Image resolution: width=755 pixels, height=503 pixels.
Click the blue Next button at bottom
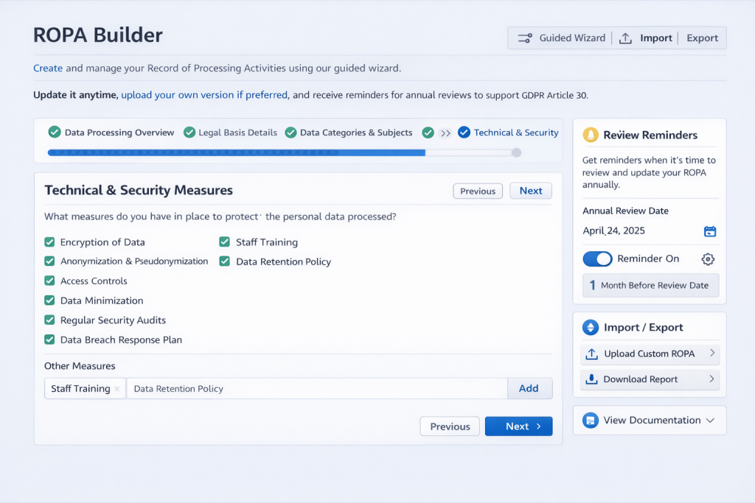[518, 426]
